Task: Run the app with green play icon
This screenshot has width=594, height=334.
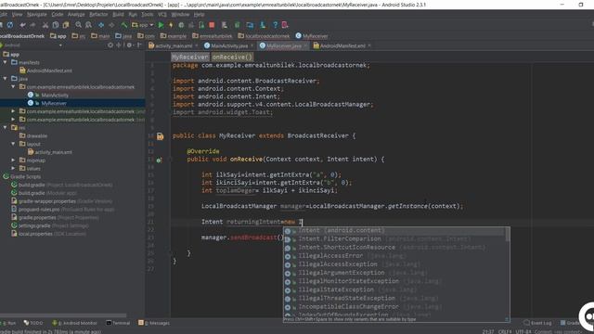Action: coord(161,25)
